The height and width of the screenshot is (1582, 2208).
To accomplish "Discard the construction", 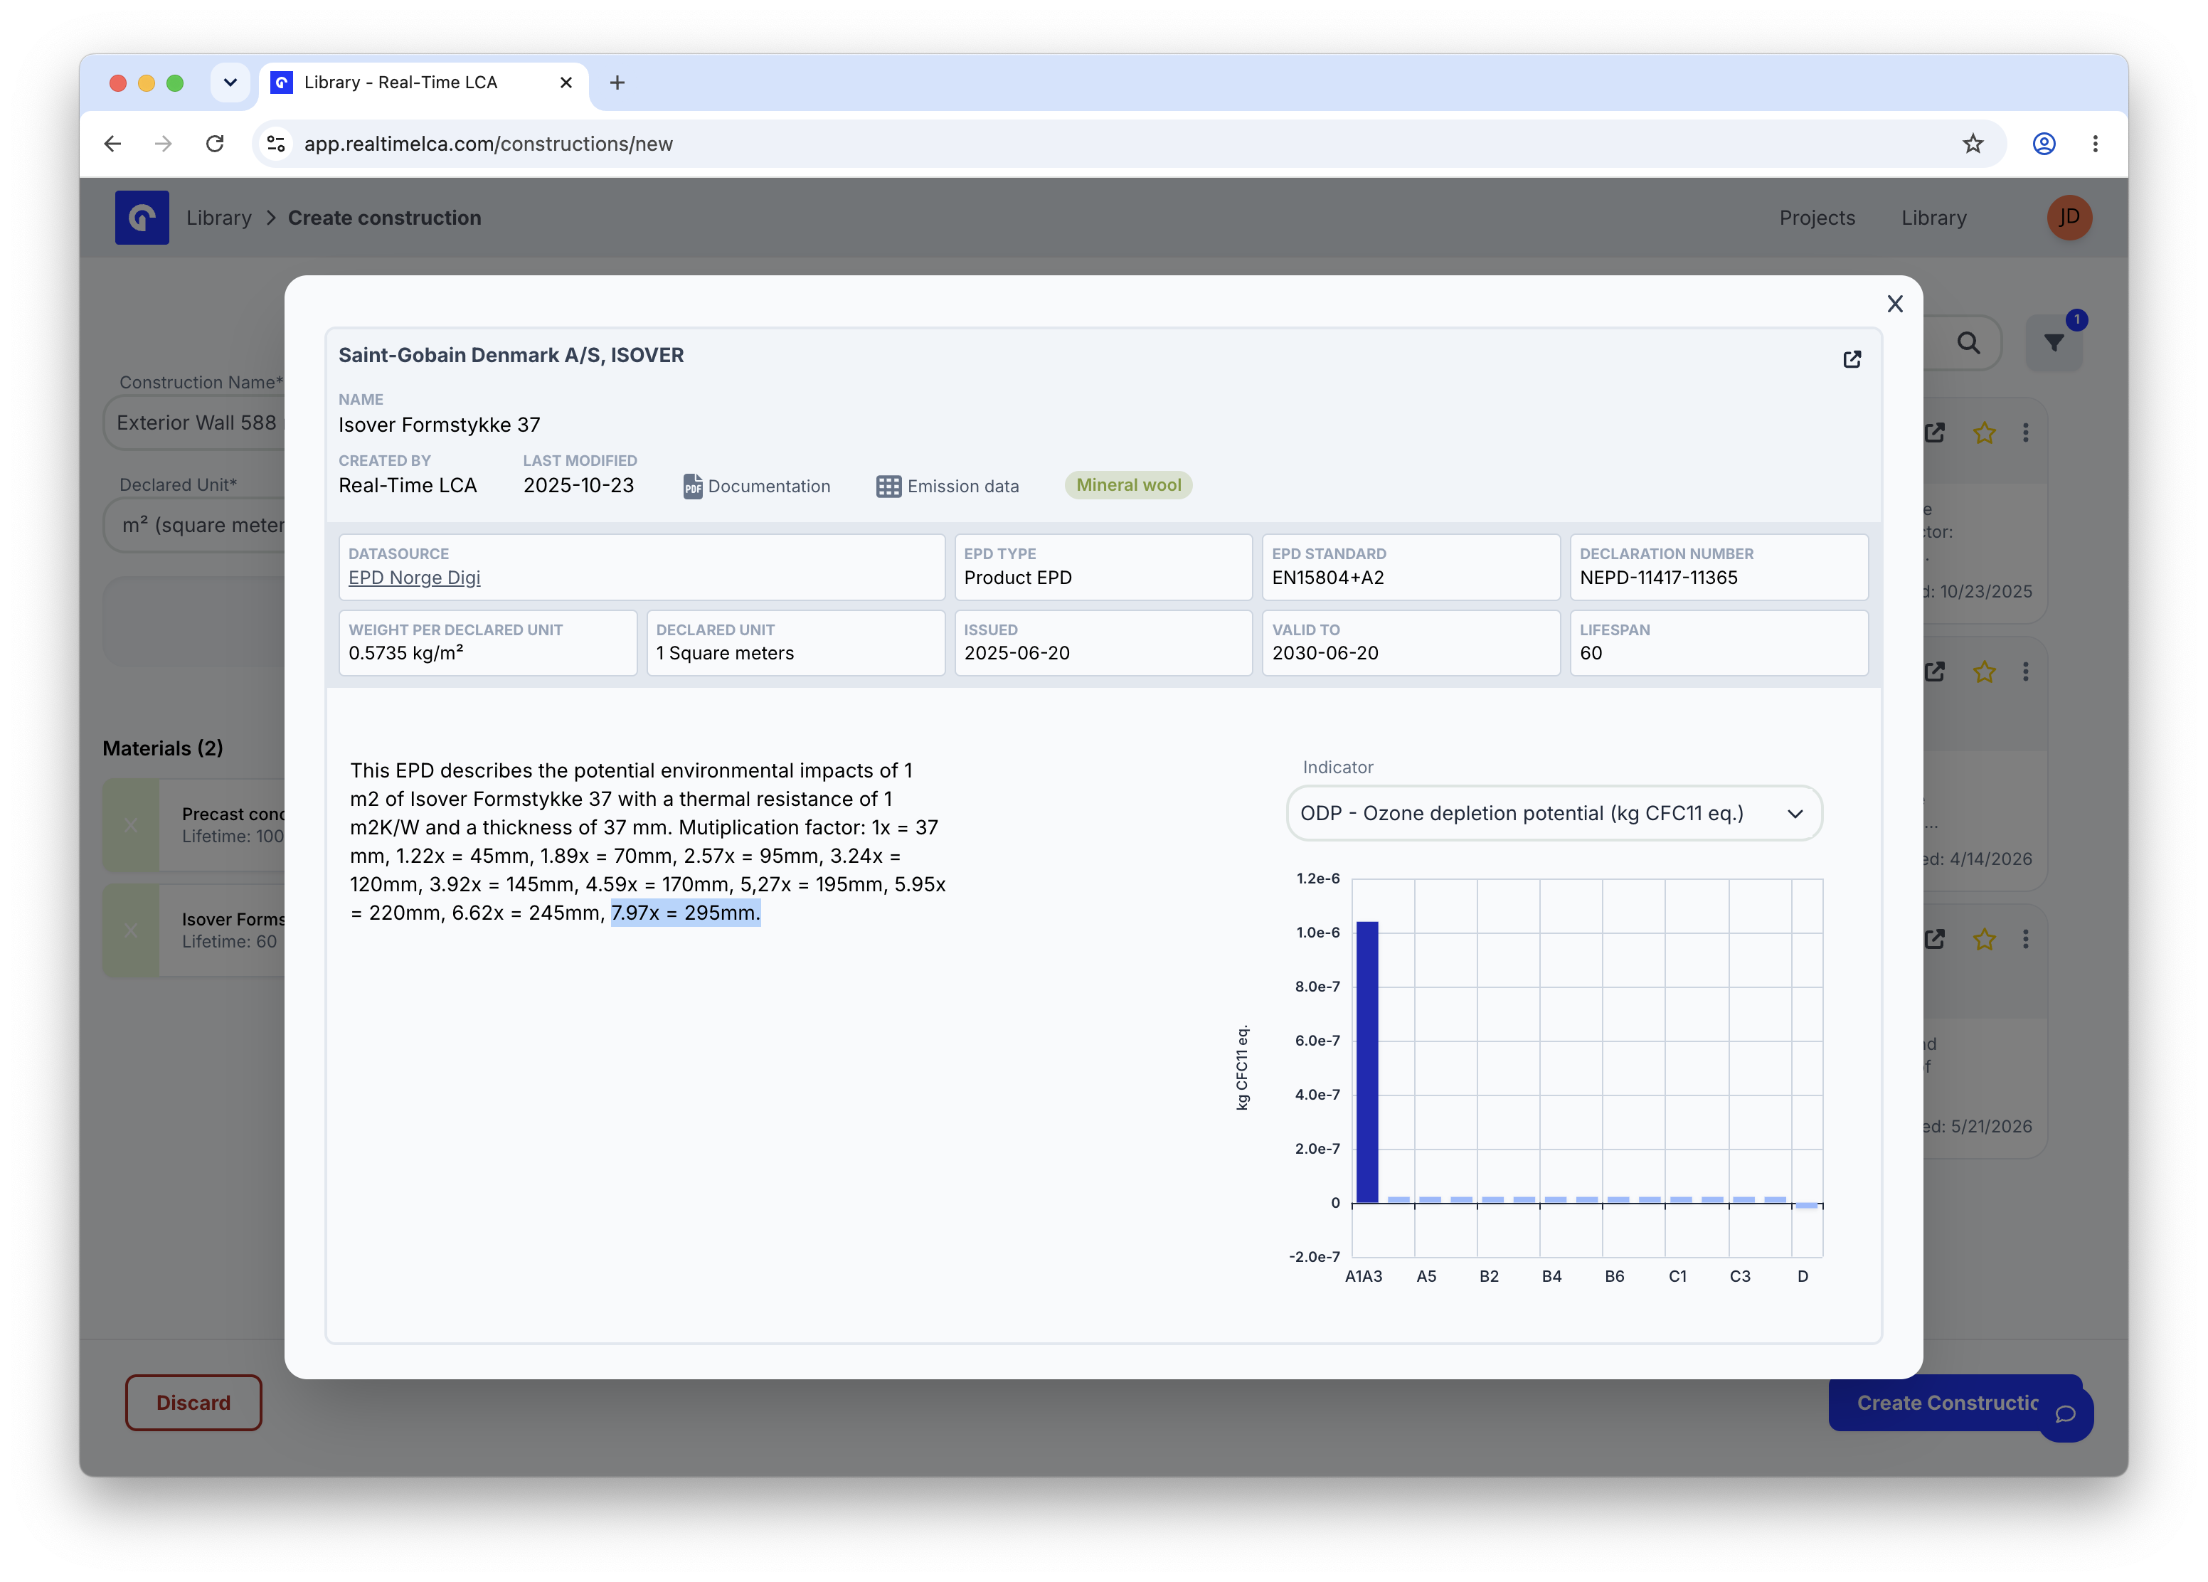I will [x=193, y=1402].
